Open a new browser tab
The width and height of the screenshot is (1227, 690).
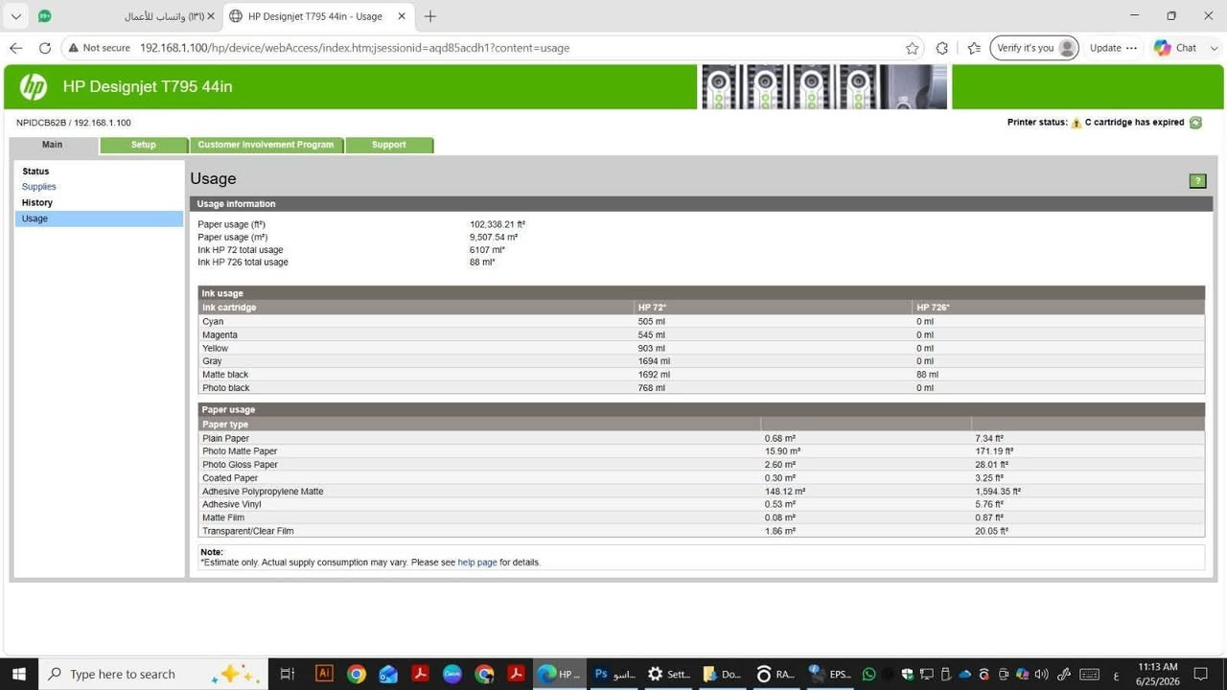(x=430, y=16)
